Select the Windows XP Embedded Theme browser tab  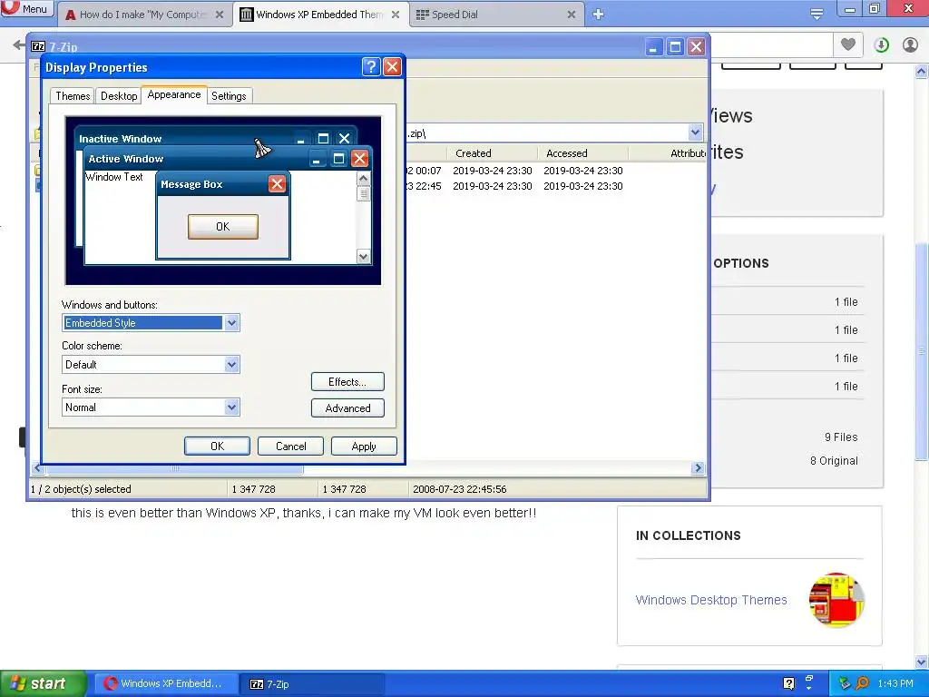tap(320, 15)
